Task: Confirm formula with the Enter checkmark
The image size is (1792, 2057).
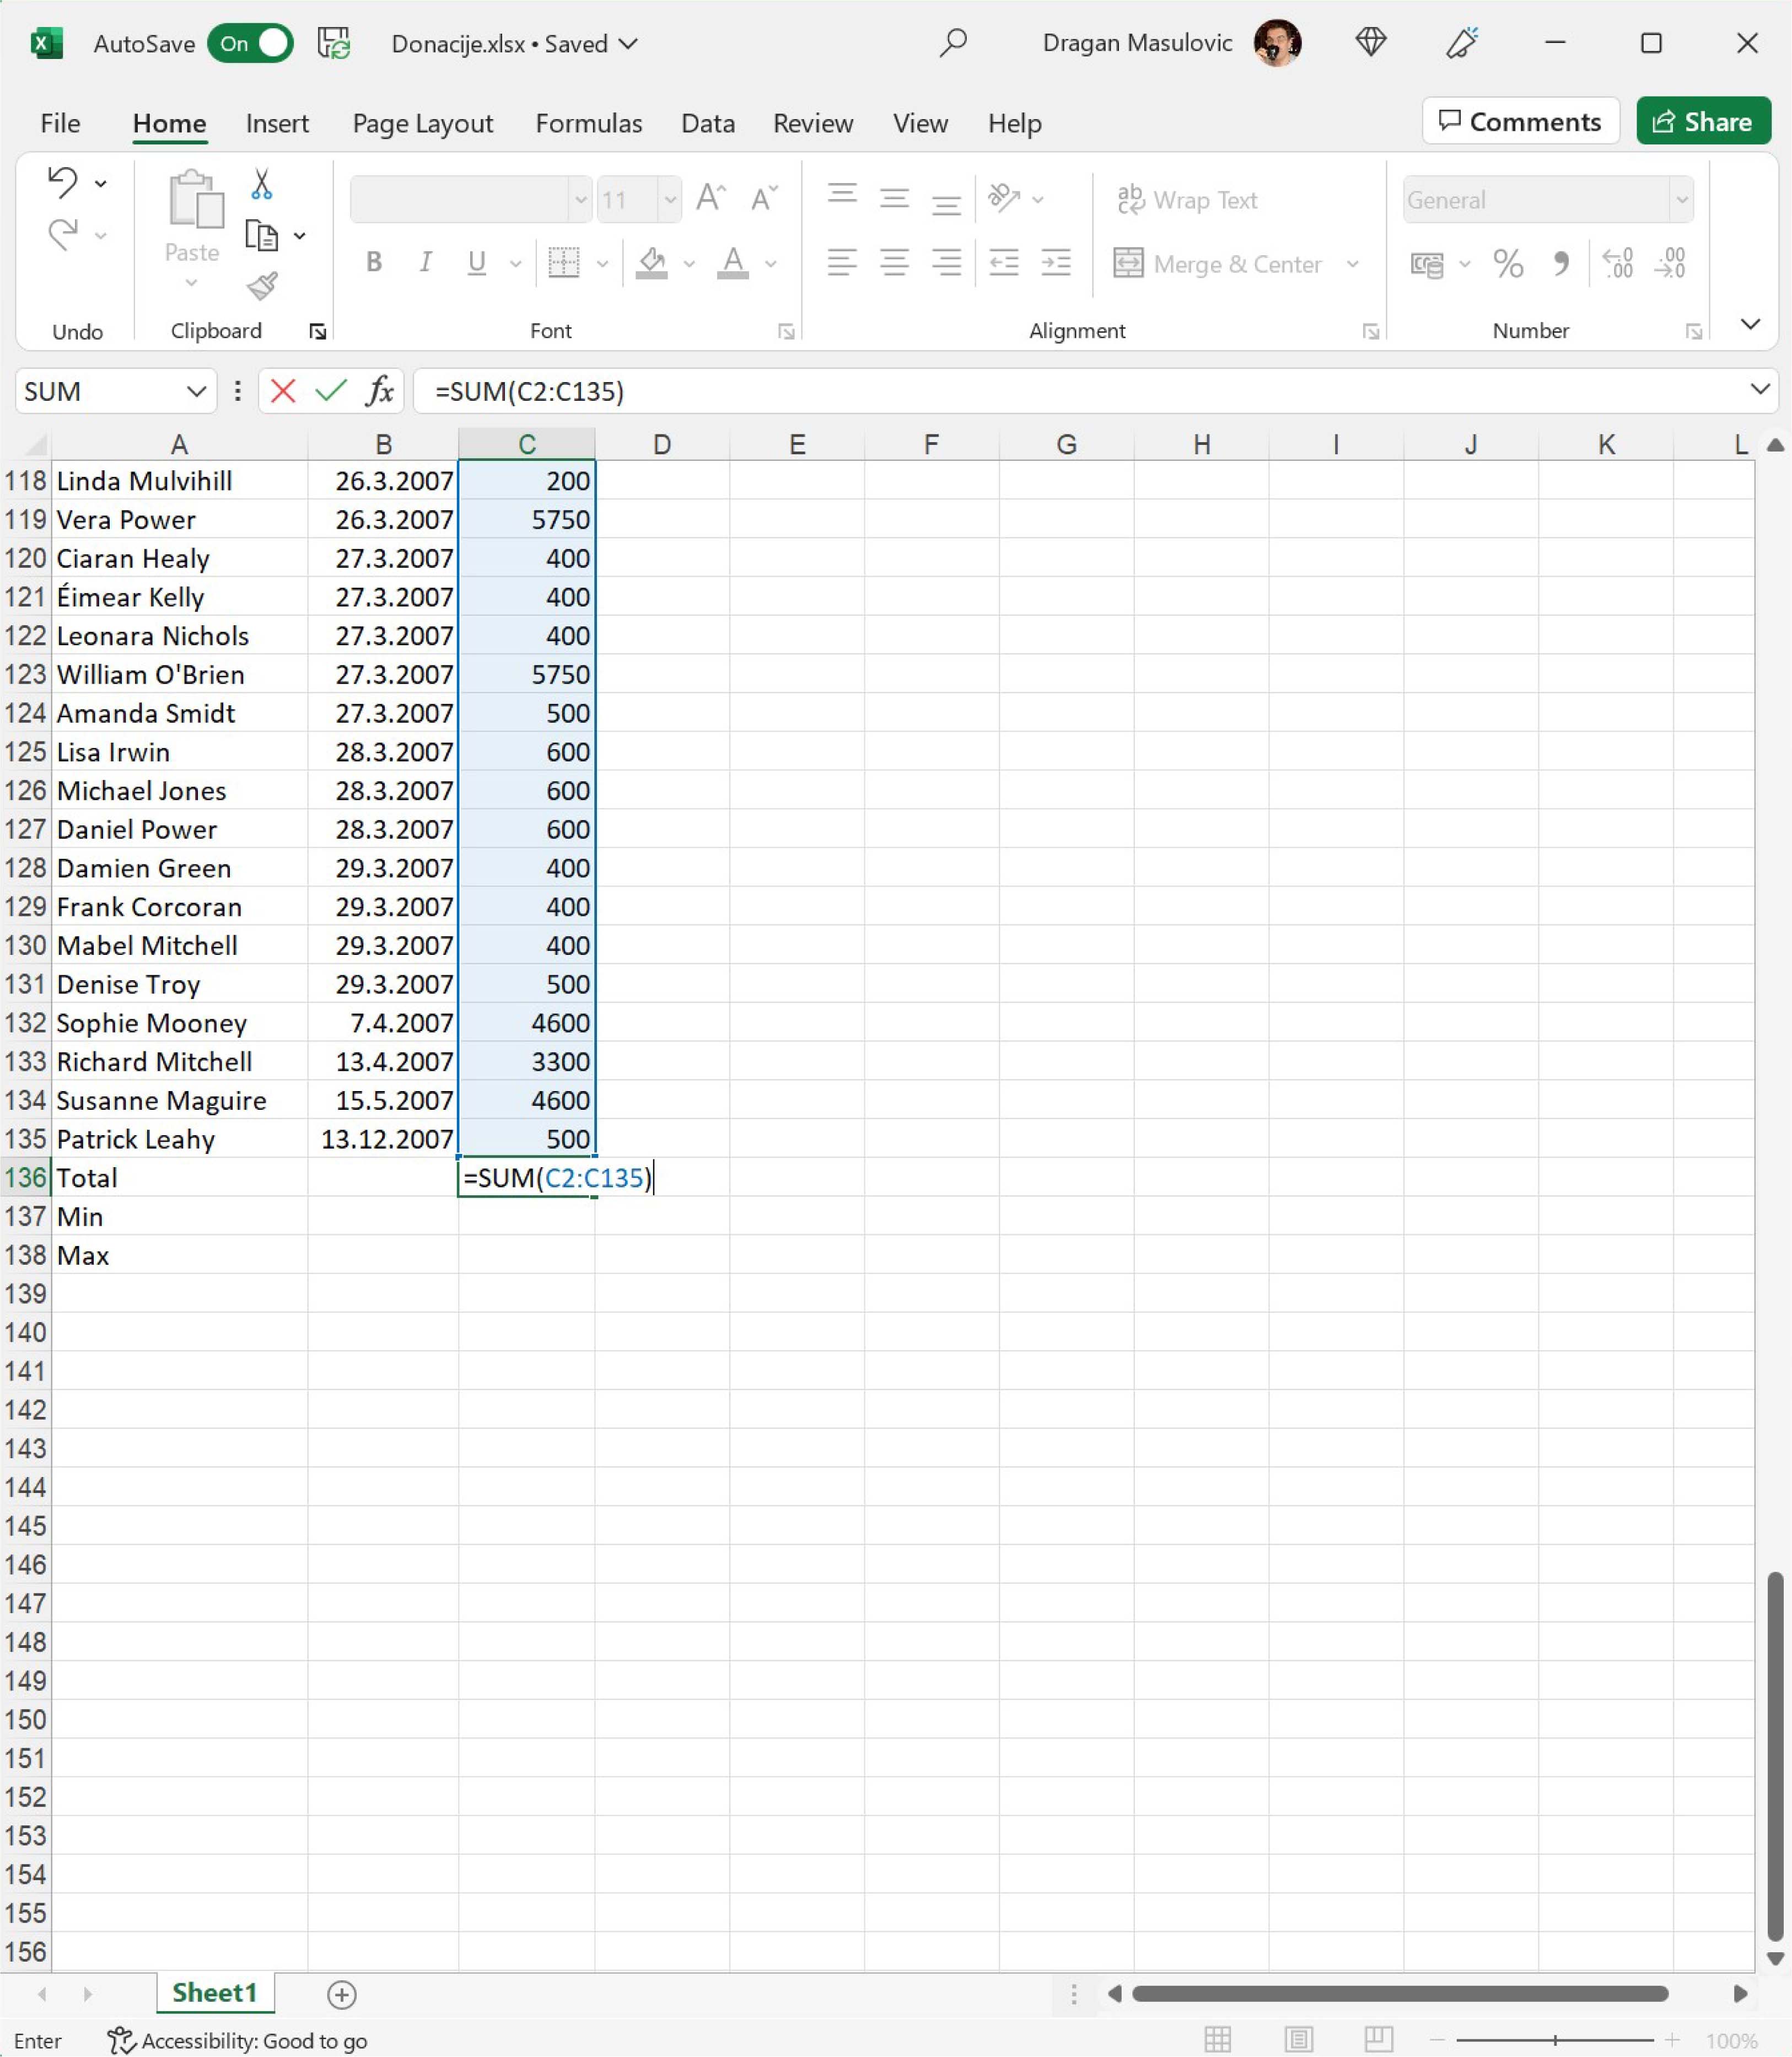Action: pos(330,391)
